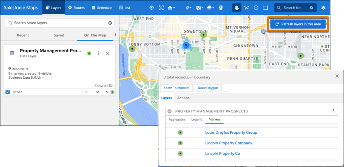Click the green marker near Downtown
Screen dimensions: 344x167
[x=204, y=35]
